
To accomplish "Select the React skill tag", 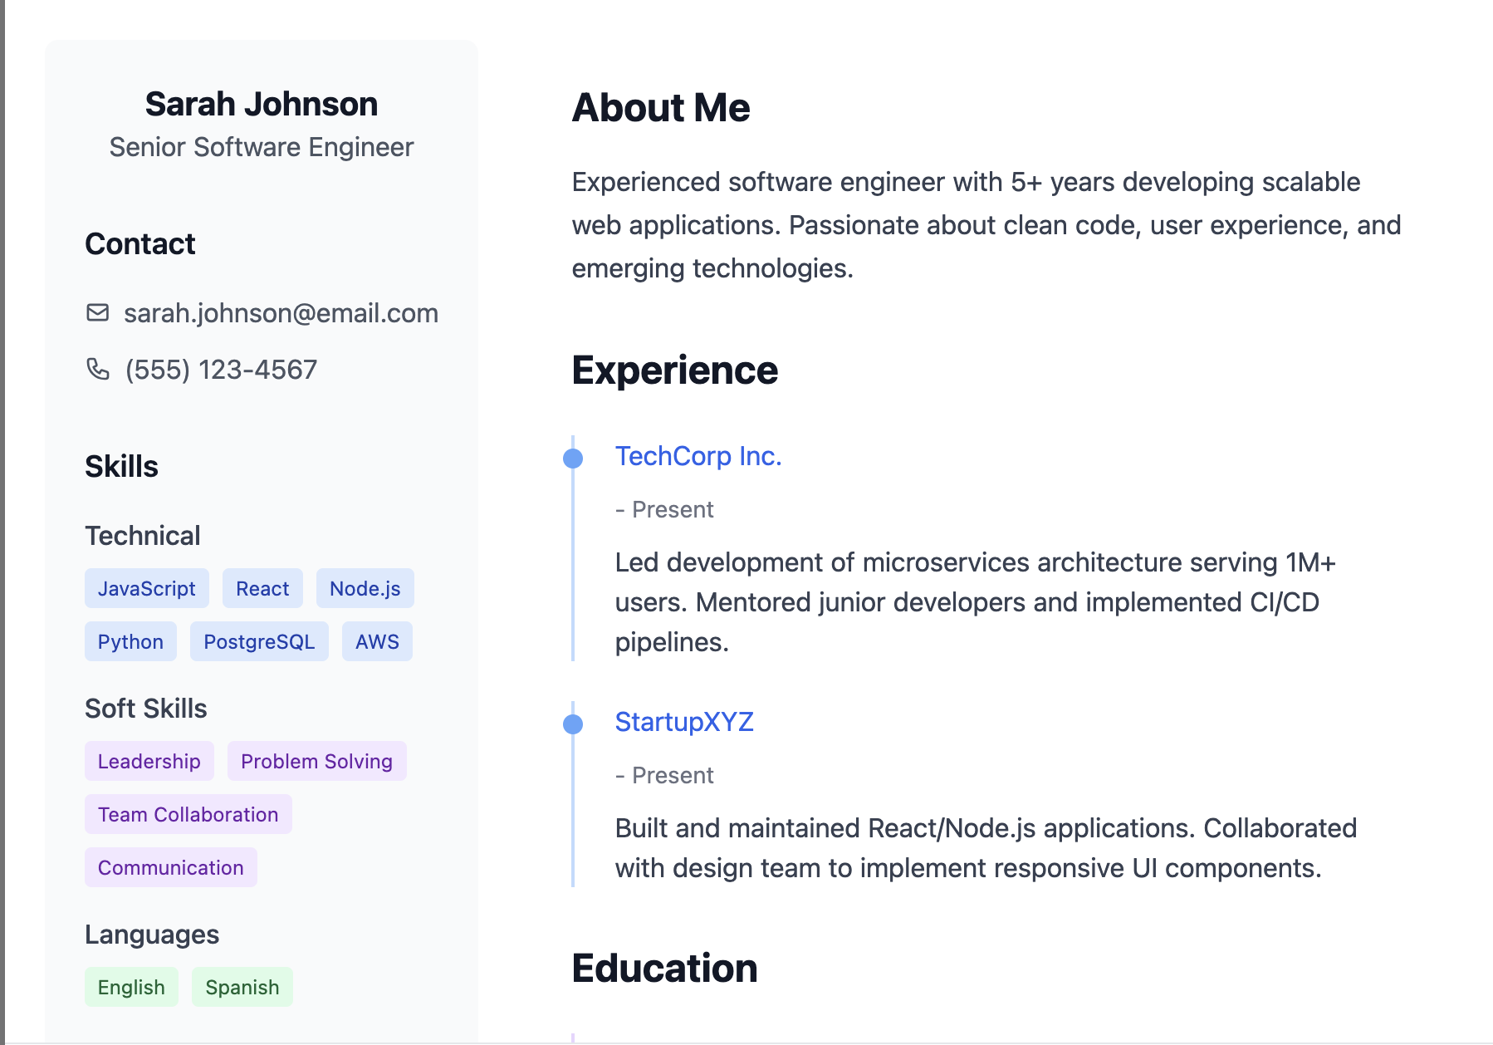I will 262,588.
